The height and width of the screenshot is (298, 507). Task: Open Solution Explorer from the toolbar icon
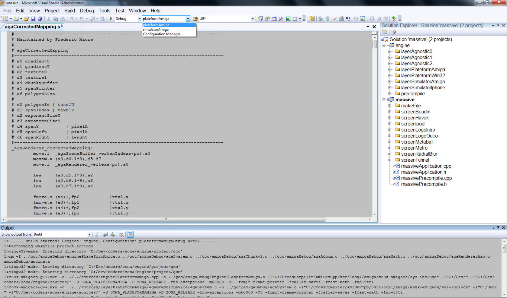pyautogui.click(x=260, y=19)
